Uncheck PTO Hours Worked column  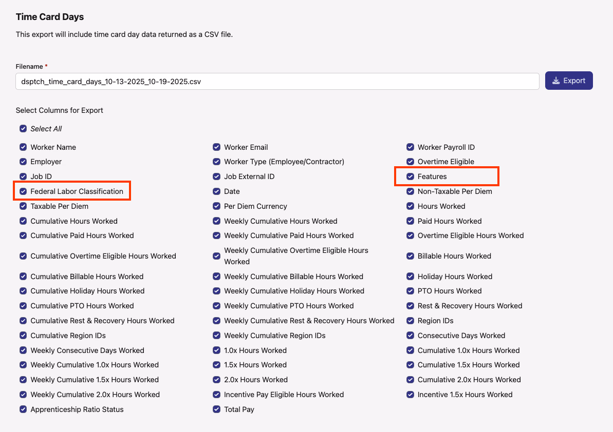410,291
